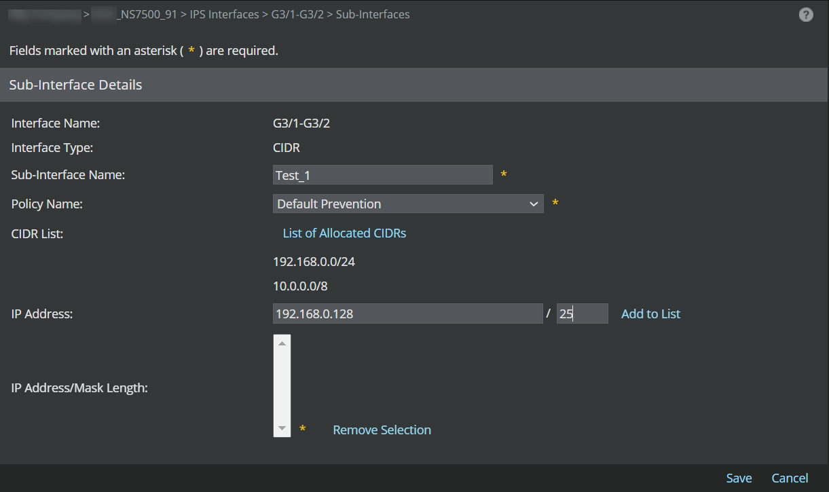This screenshot has height=492, width=829.
Task: Click the mask length field showing 25
Action: [x=582, y=314]
